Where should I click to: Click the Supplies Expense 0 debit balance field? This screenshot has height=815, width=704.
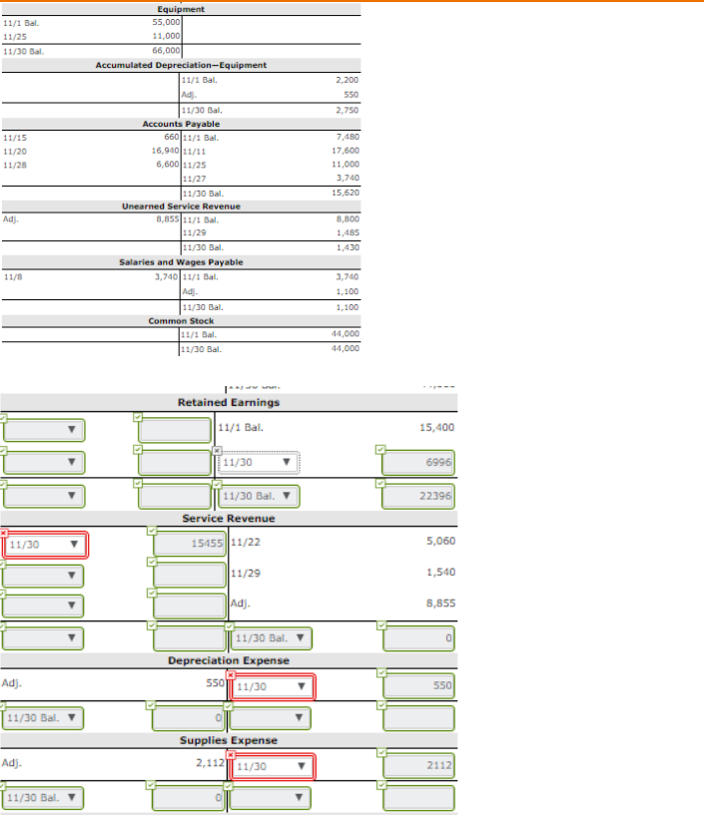[189, 798]
